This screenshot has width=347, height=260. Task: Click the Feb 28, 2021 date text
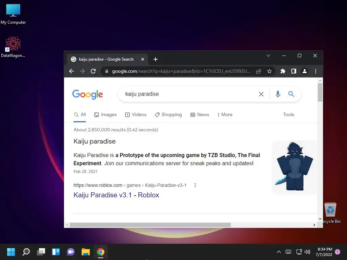[85, 172]
